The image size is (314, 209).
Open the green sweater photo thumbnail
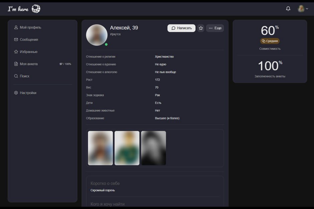click(x=127, y=148)
